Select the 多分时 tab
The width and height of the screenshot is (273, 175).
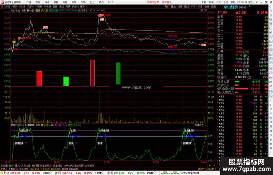click(x=75, y=6)
